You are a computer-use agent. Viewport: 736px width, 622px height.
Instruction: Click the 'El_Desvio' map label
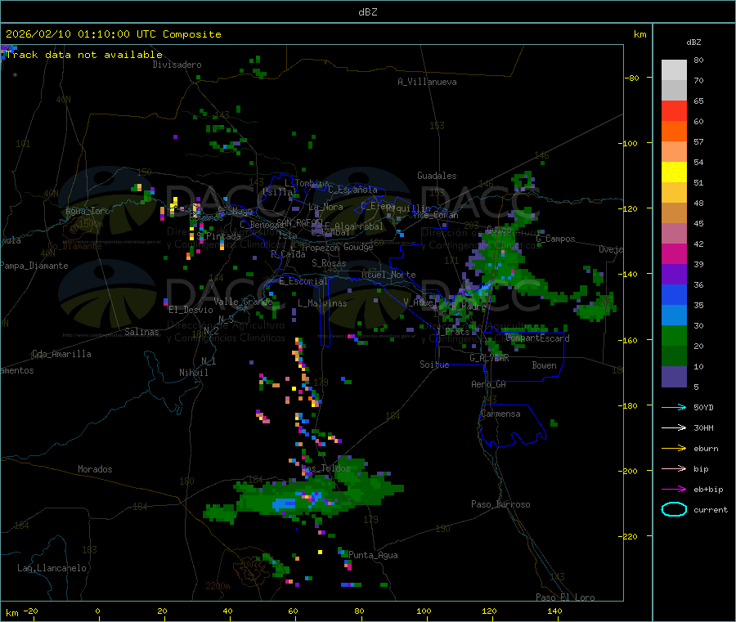(x=191, y=310)
